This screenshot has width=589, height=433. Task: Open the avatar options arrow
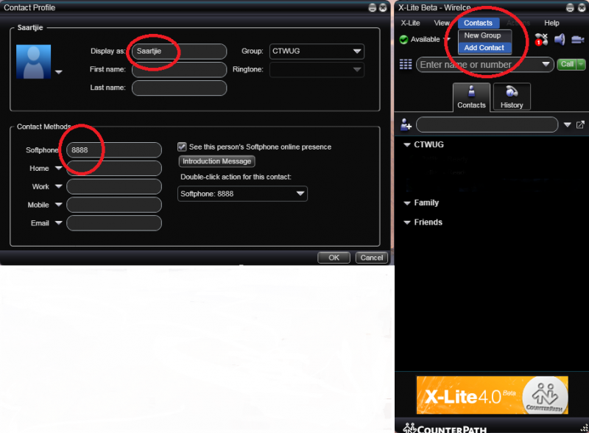click(x=59, y=71)
